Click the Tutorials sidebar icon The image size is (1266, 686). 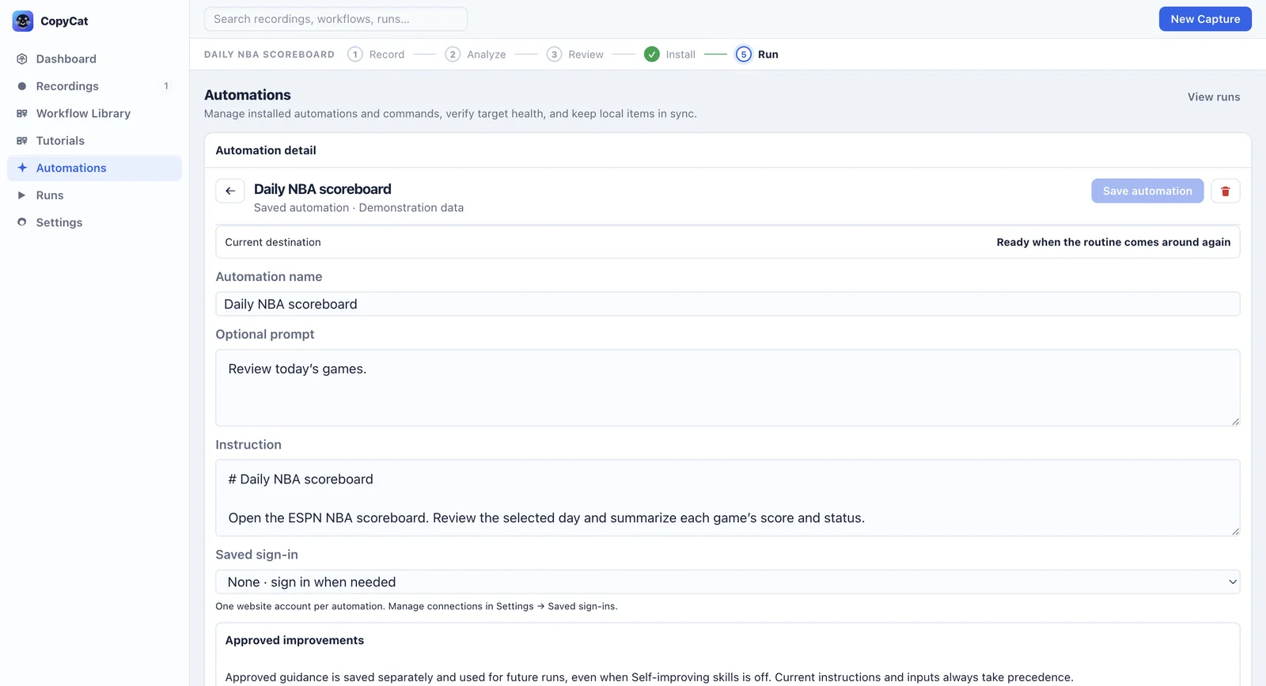[22, 141]
